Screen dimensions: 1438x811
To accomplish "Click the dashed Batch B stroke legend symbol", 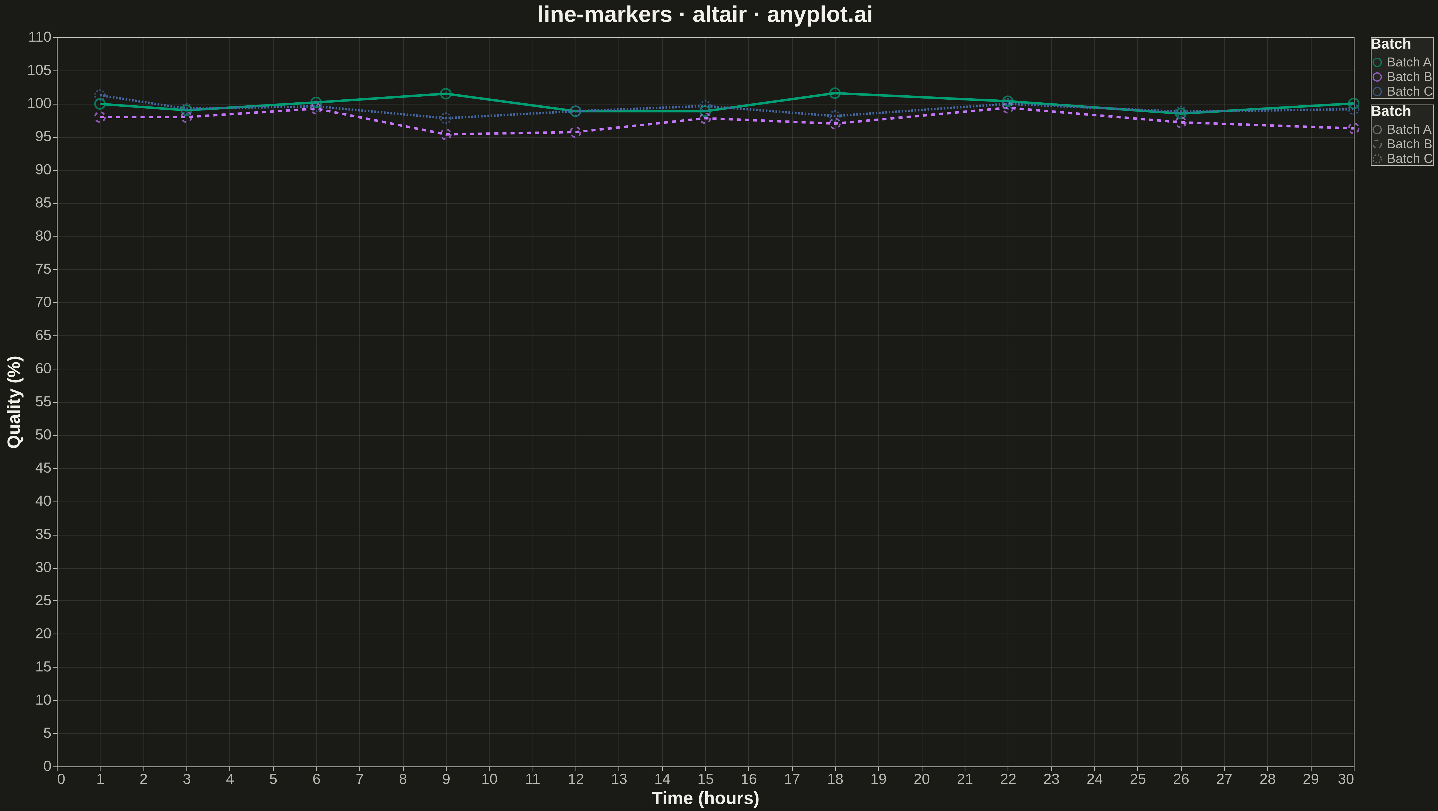I will coord(1377,144).
